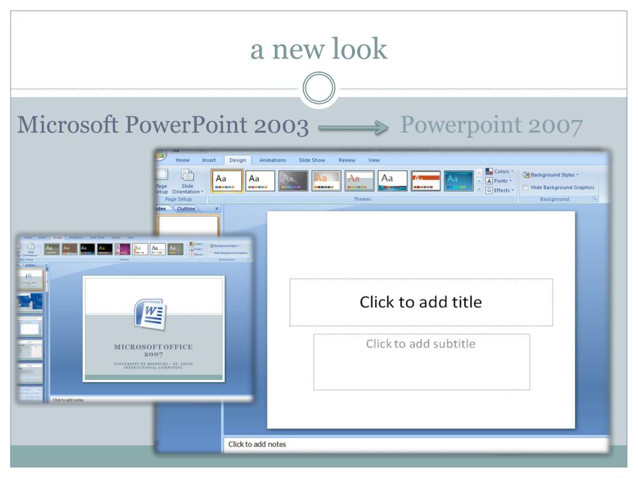This screenshot has height=478, width=638.
Task: Apply the teal blue theme in large window
Action: (x=459, y=180)
